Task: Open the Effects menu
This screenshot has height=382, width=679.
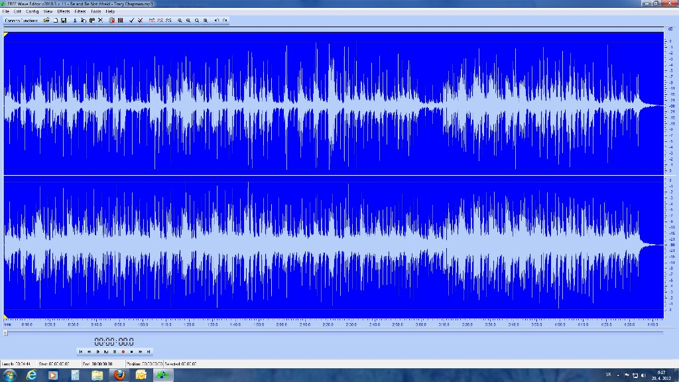Action: click(x=63, y=11)
